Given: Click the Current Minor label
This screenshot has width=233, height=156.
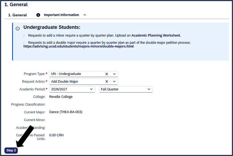Looking at the screenshot, I should click(x=35, y=120).
